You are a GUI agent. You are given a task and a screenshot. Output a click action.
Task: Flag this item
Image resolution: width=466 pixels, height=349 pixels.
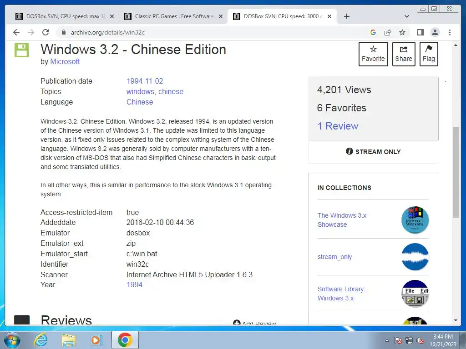(429, 54)
